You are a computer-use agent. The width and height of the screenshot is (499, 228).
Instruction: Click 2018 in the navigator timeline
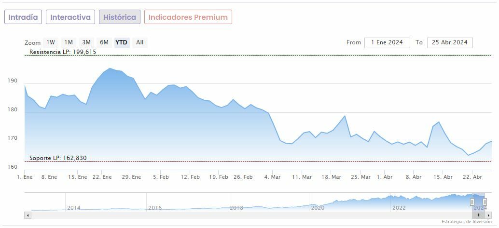tap(236, 208)
